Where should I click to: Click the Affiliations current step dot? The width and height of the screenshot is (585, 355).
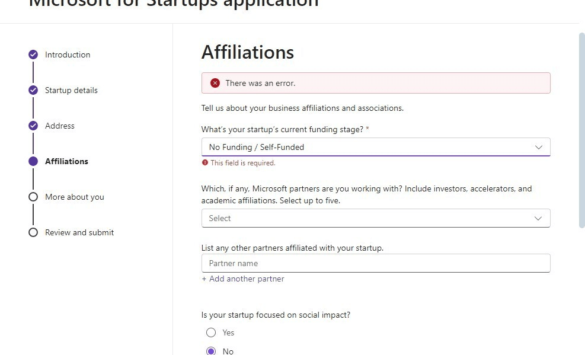click(x=33, y=161)
